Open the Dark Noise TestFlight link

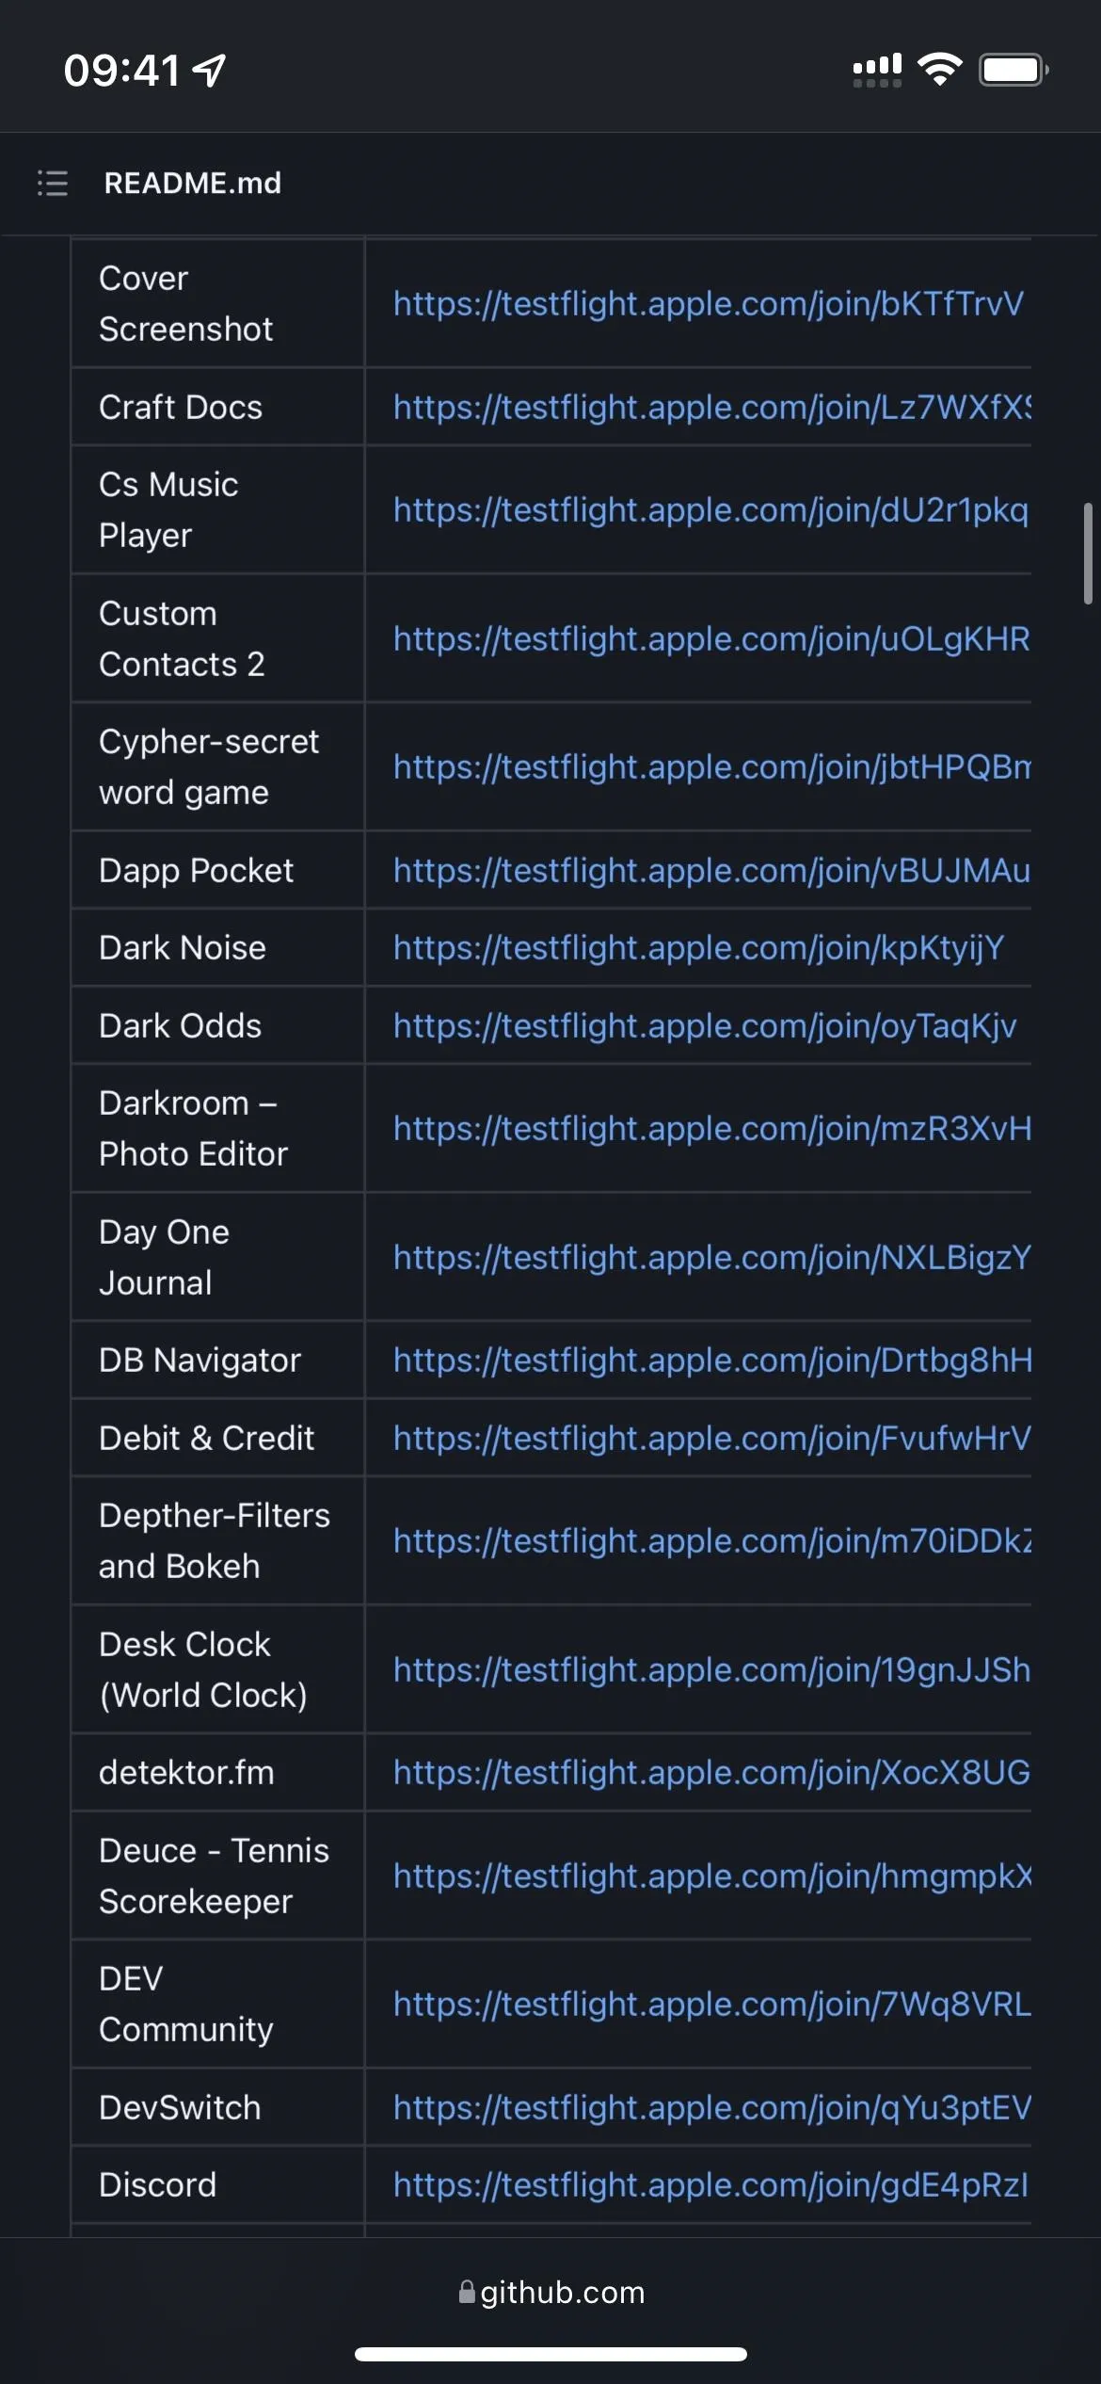click(699, 948)
